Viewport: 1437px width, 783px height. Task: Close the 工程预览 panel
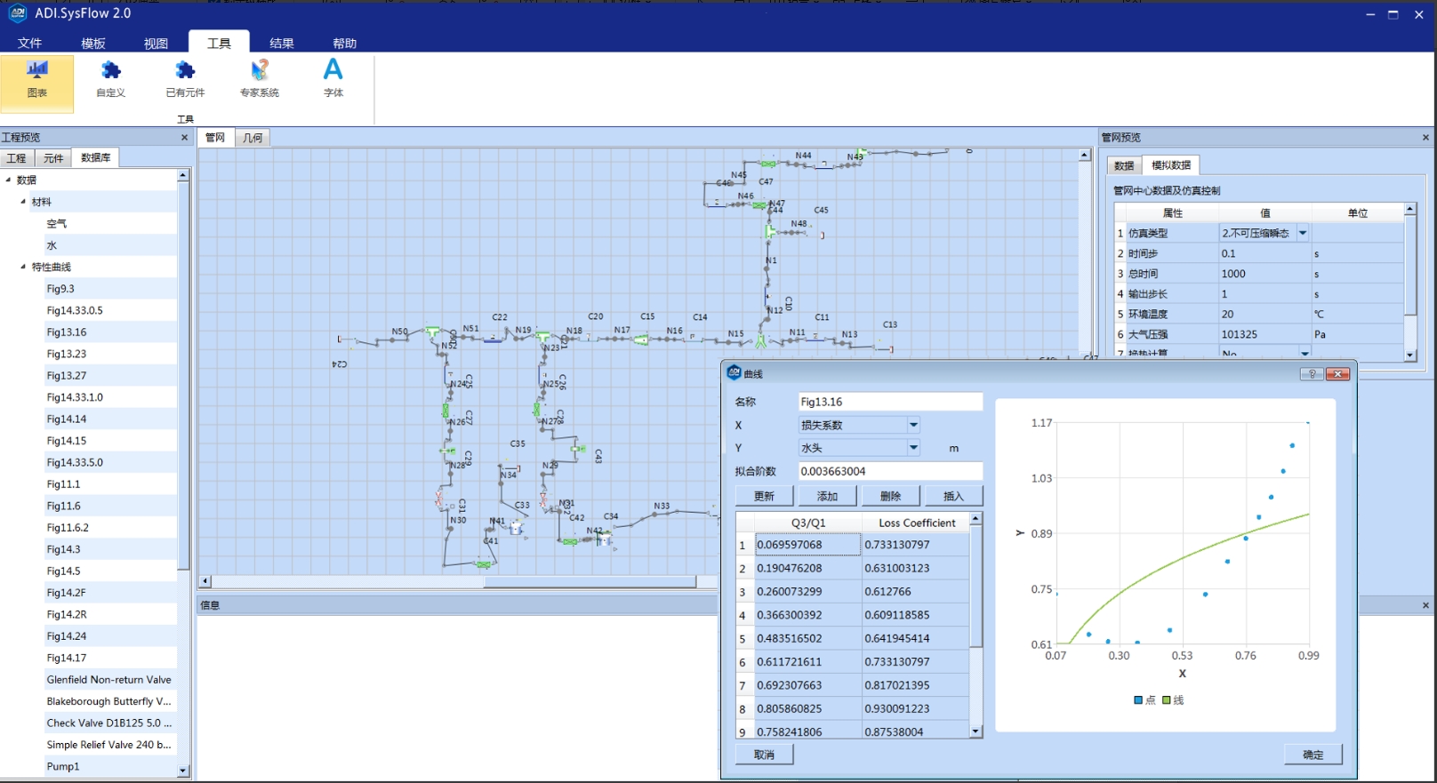tap(184, 138)
